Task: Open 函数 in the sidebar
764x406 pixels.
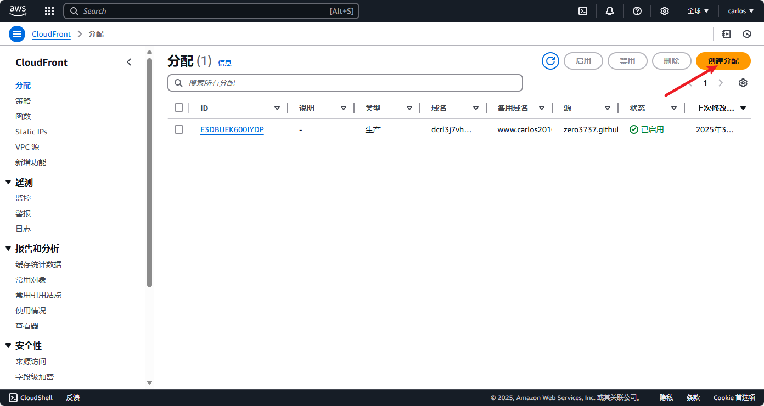Action: pos(23,116)
